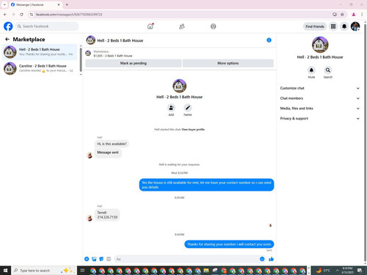Click Add people icon in chat
This screenshot has width=367, height=275.
171,108
